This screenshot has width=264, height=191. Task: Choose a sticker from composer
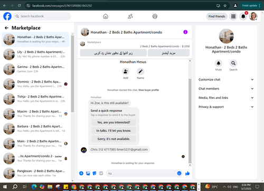[95, 174]
